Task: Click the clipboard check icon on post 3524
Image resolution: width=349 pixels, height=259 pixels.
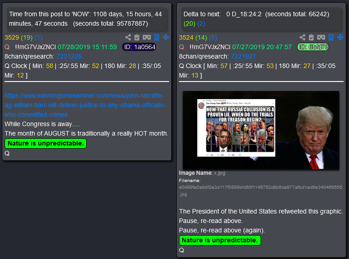Action: 312,37
